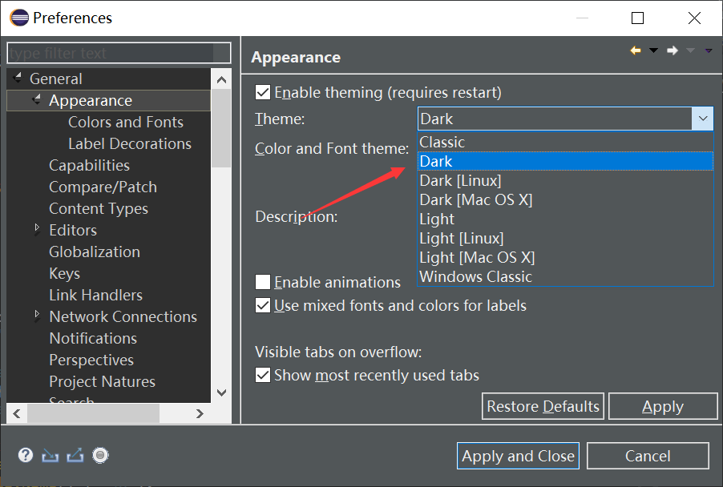The image size is (723, 487).
Task: Select Compare/Patch in the tree
Action: [x=103, y=187]
